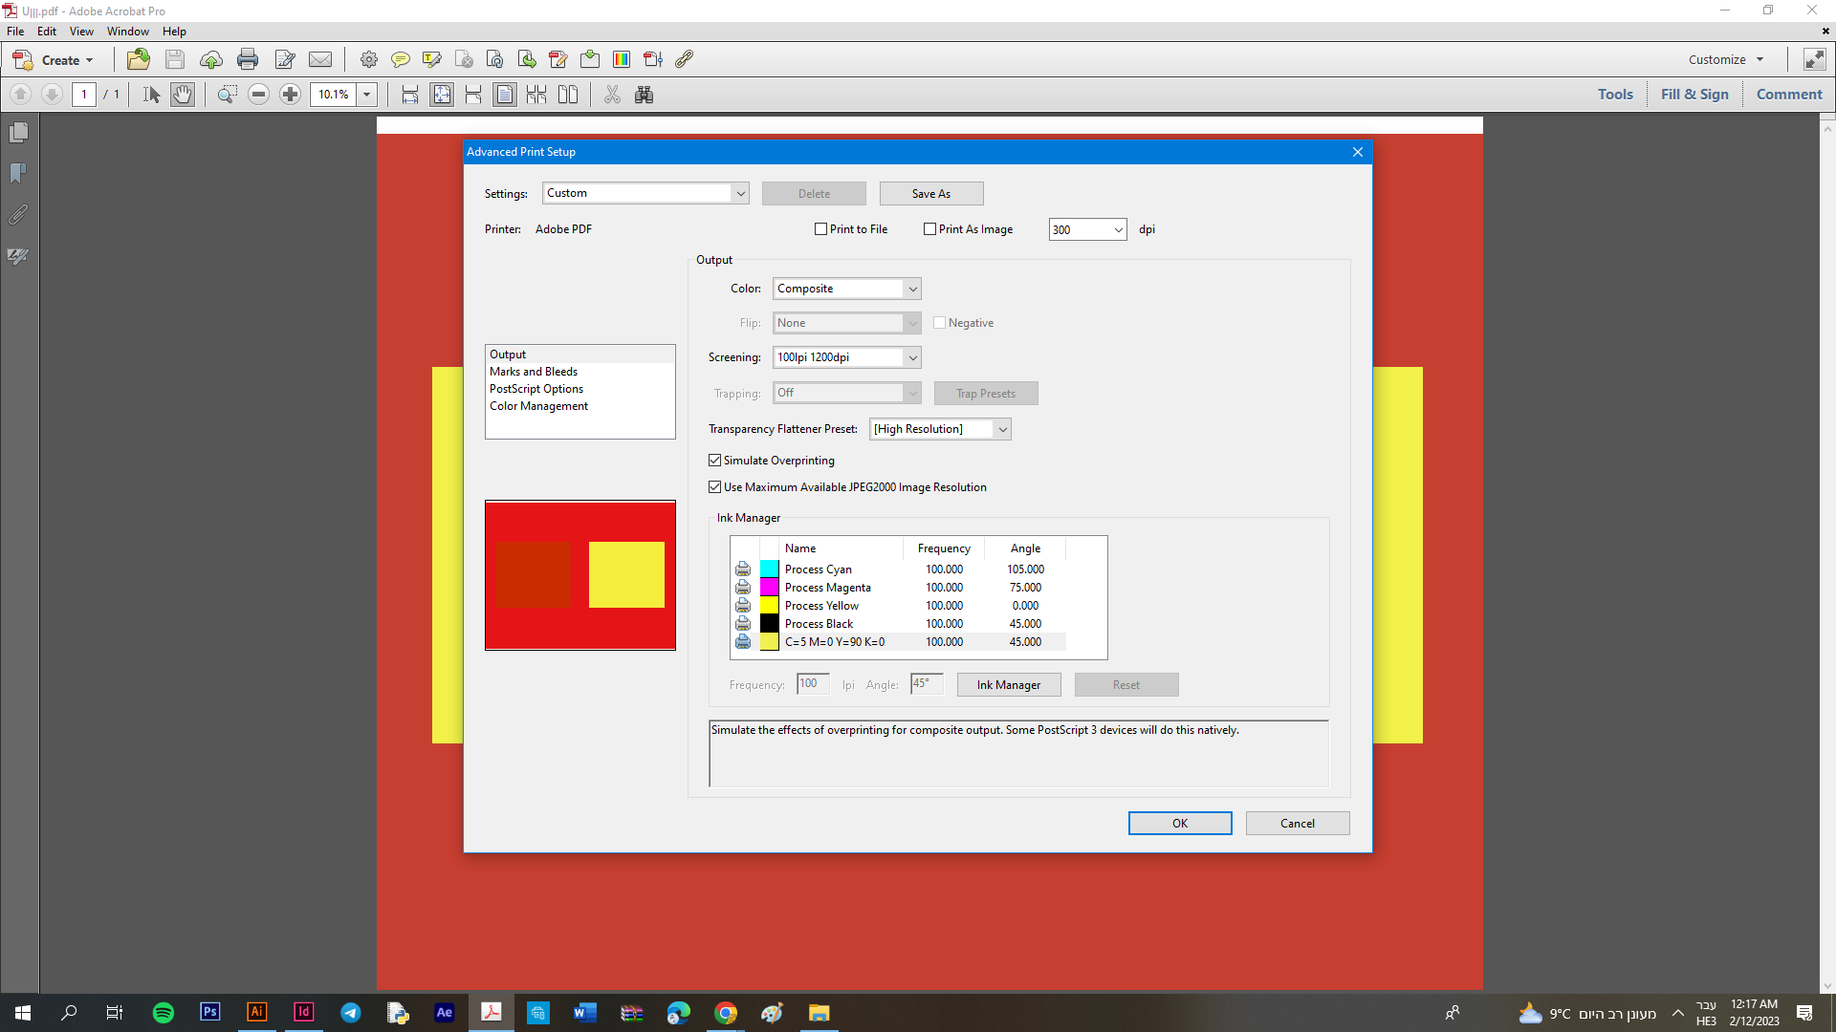Click the Process Magenta color swatch

(x=769, y=588)
